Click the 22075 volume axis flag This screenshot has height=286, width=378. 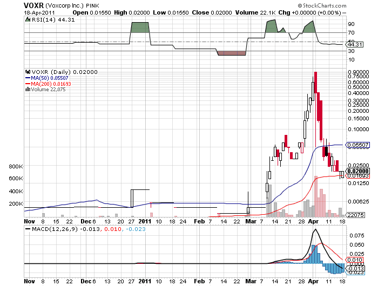point(355,215)
